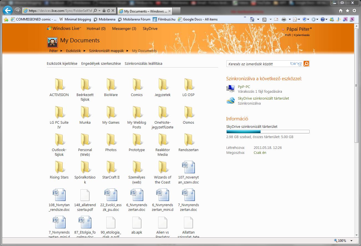Open the BioWare folder
Image resolution: width=361 pixels, height=246 pixels.
[x=111, y=84]
